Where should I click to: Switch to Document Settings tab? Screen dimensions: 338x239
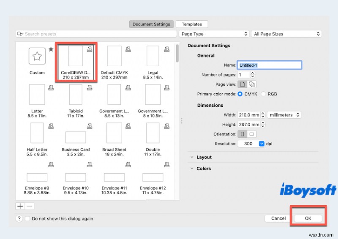click(151, 24)
